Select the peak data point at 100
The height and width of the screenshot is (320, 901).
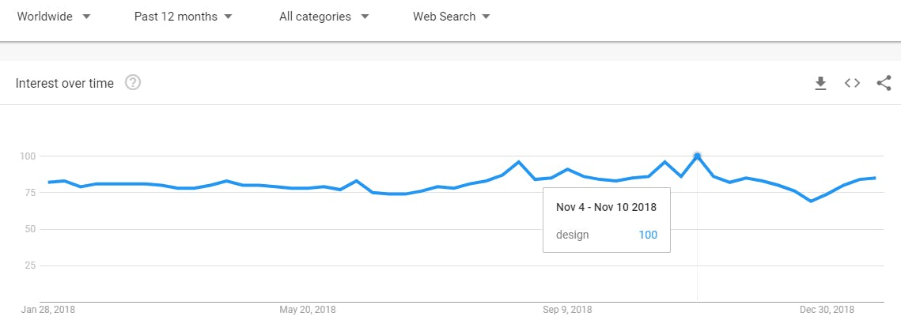click(x=697, y=156)
